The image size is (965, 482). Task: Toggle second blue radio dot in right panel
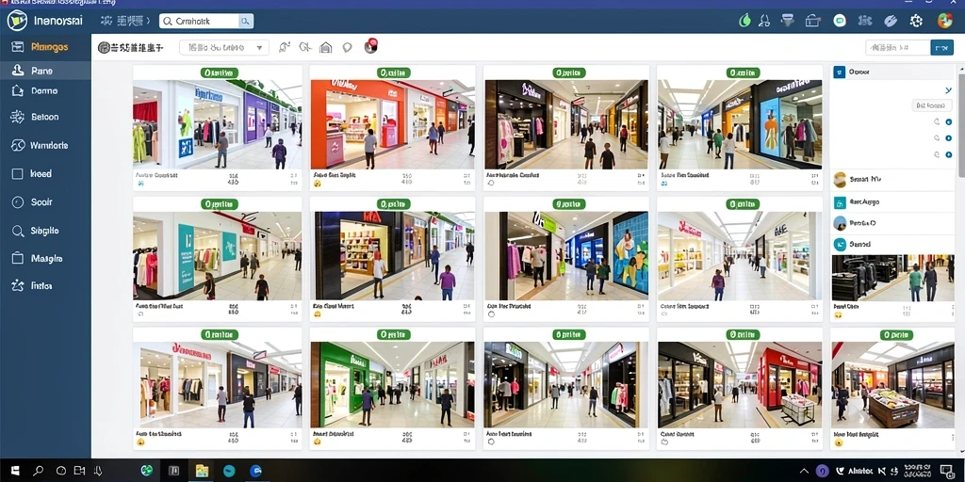tap(948, 139)
